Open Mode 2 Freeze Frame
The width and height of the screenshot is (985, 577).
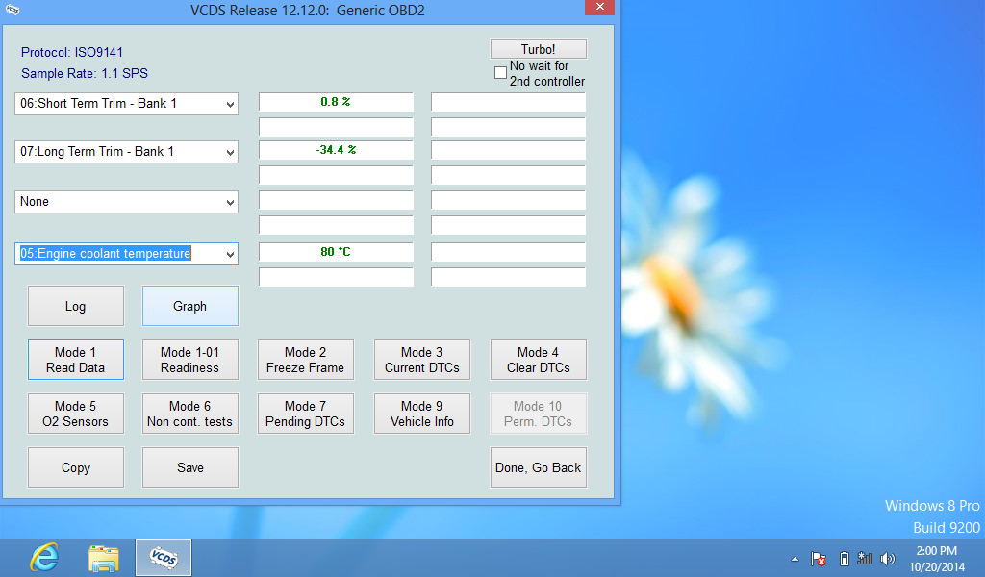pyautogui.click(x=306, y=360)
